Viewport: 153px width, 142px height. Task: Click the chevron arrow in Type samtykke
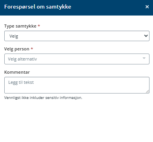146,36
